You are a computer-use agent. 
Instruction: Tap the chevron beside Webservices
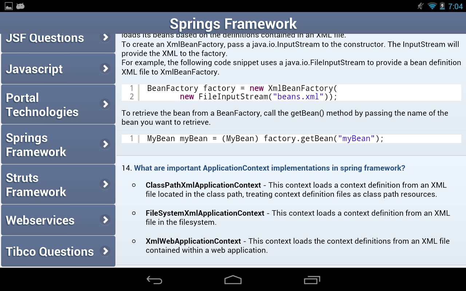tap(105, 220)
